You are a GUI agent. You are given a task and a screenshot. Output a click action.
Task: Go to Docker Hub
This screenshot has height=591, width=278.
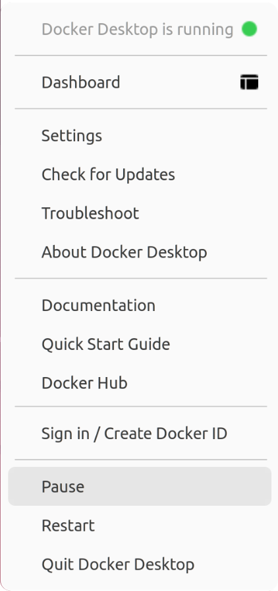140,383
